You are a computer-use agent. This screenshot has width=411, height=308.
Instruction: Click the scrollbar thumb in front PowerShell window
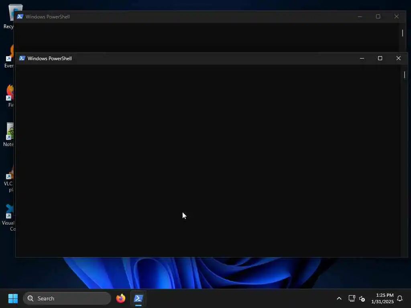405,75
